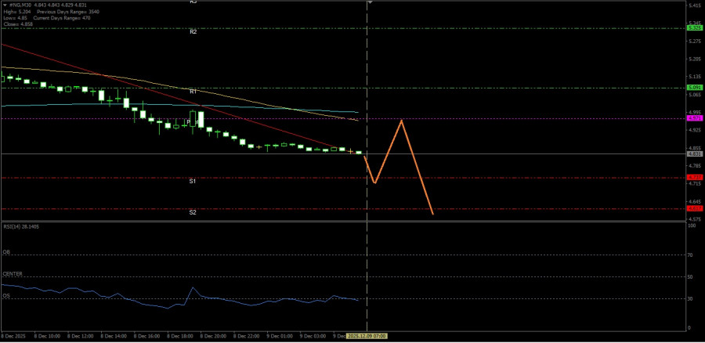Viewport: 705px width, 343px height.
Task: Click the dropdown arrow before #NG,M30
Action: 4,4
